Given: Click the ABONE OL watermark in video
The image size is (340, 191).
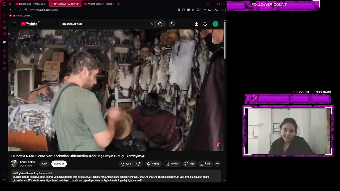Looking at the screenshot, I should coord(218,144).
